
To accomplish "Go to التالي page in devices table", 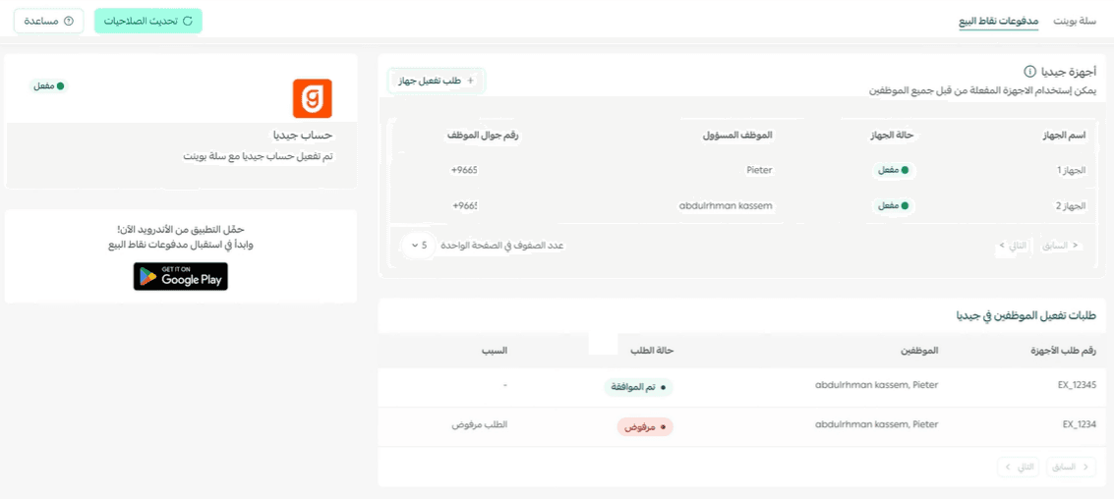I will [x=1013, y=245].
